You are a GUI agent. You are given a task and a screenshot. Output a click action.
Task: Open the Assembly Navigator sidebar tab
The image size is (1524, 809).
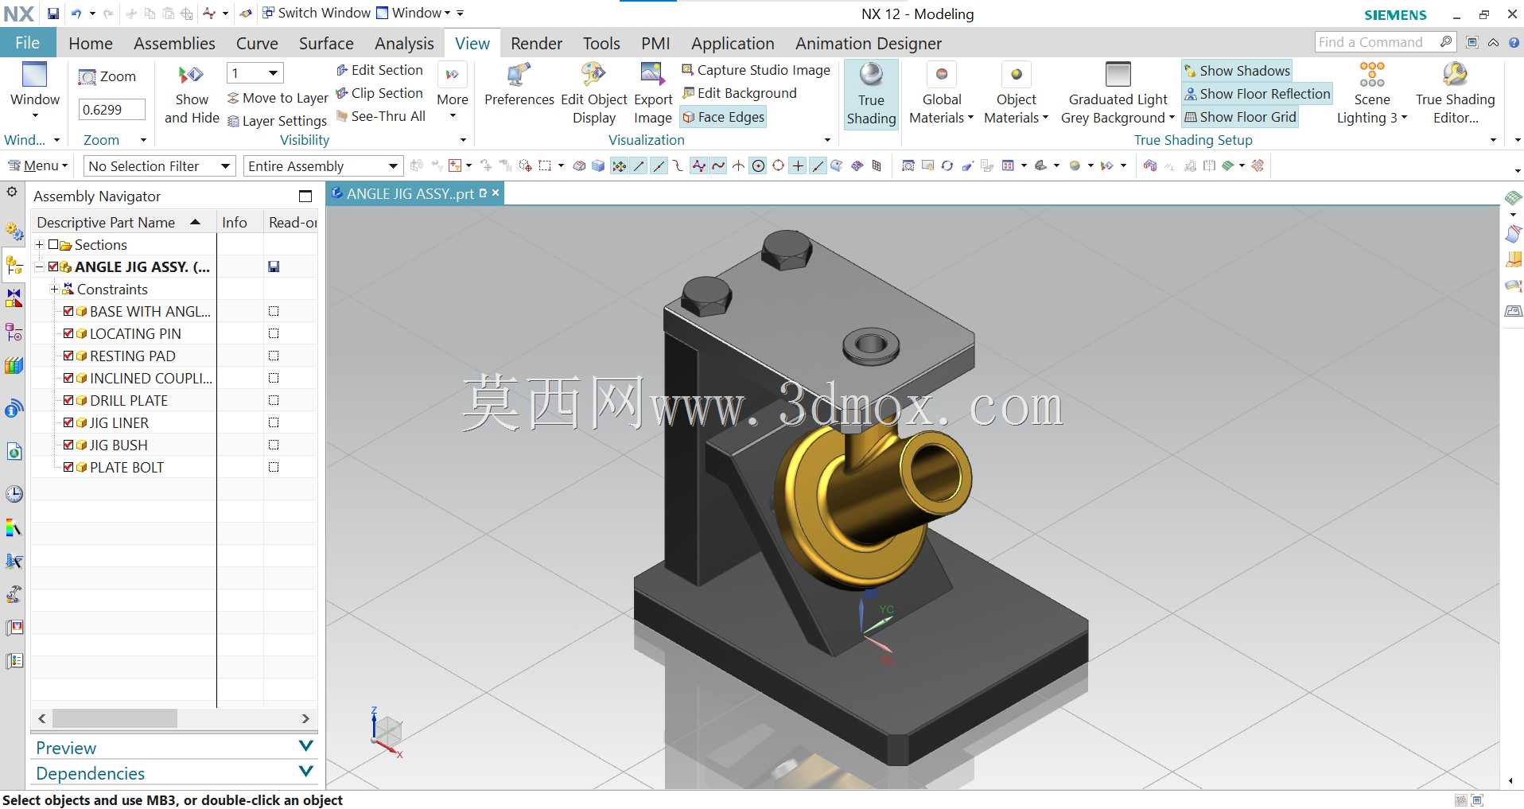14,265
